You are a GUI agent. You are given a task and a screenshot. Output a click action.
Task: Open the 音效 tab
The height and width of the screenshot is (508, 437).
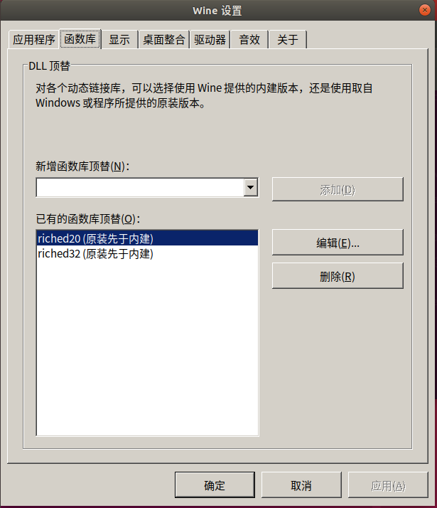pyautogui.click(x=249, y=40)
